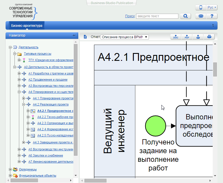Open the Рус language dropdown

(212, 8)
